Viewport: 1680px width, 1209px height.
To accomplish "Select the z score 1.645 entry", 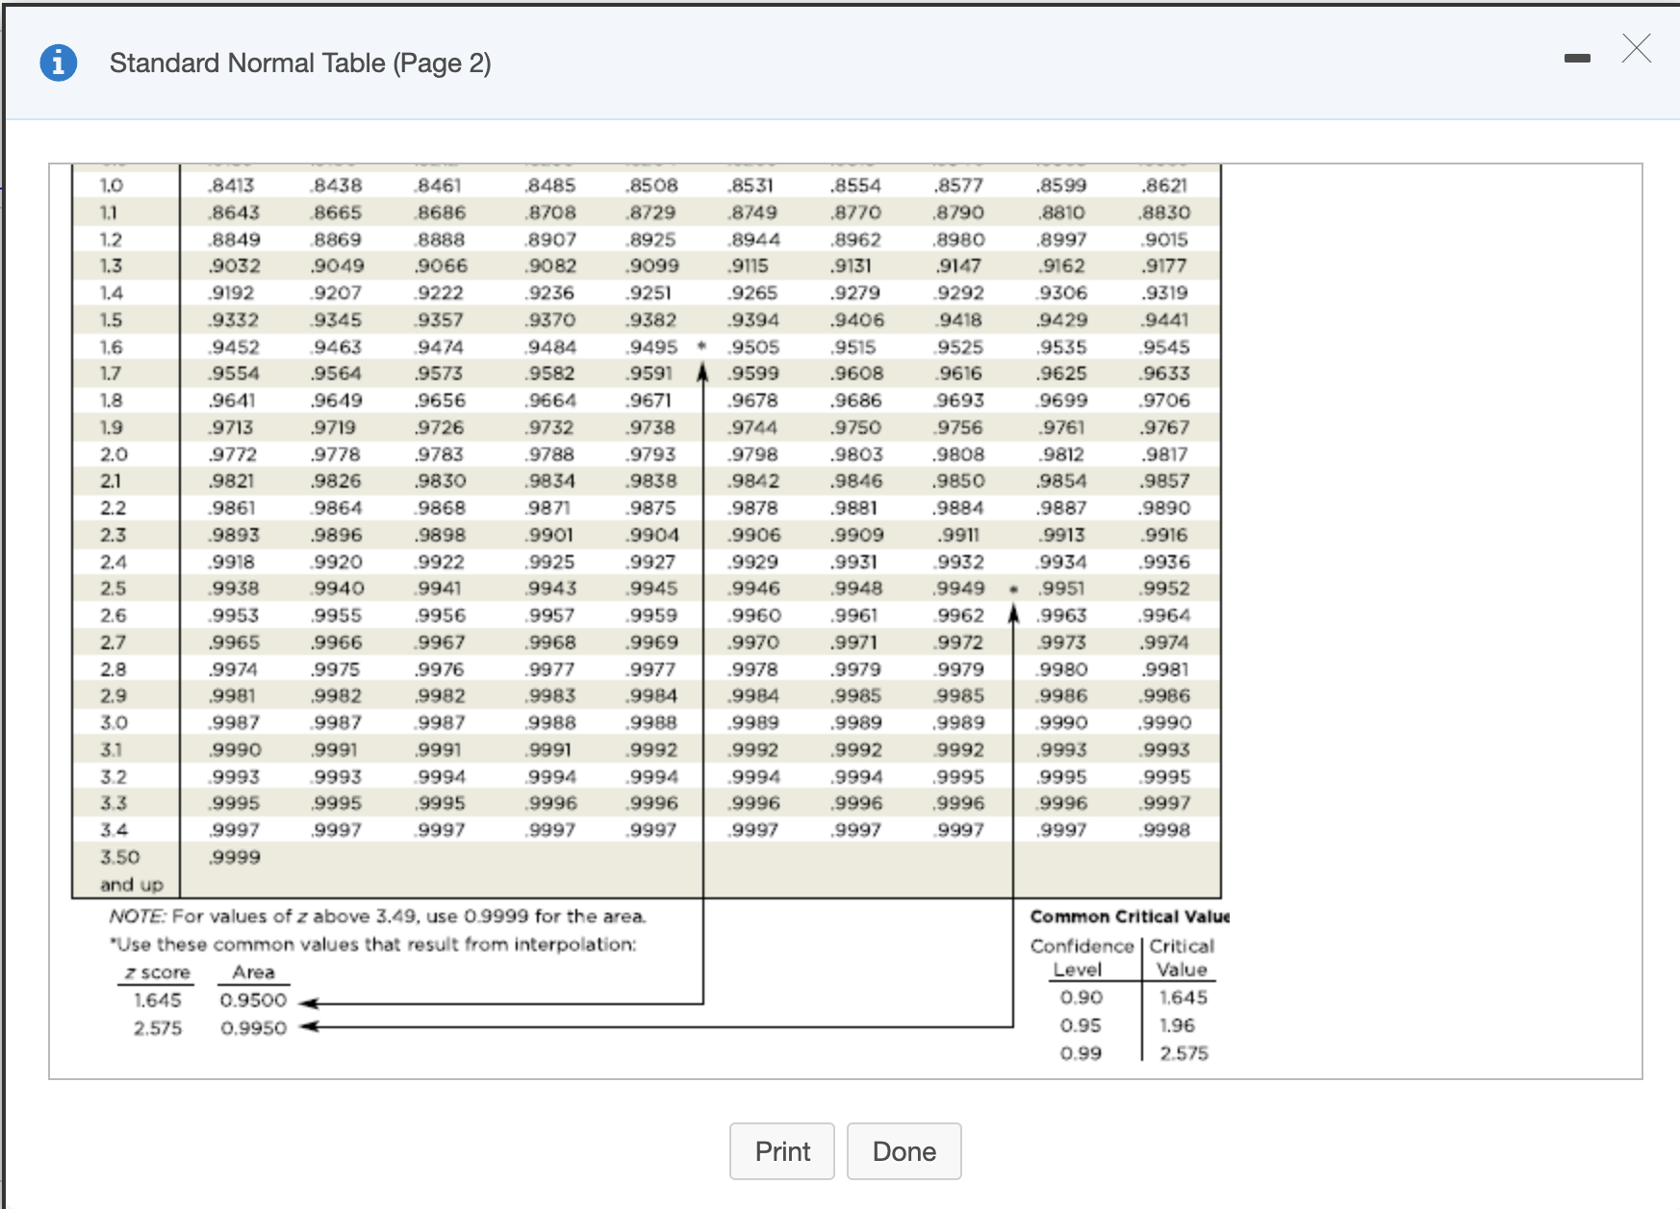I will coord(157,1000).
